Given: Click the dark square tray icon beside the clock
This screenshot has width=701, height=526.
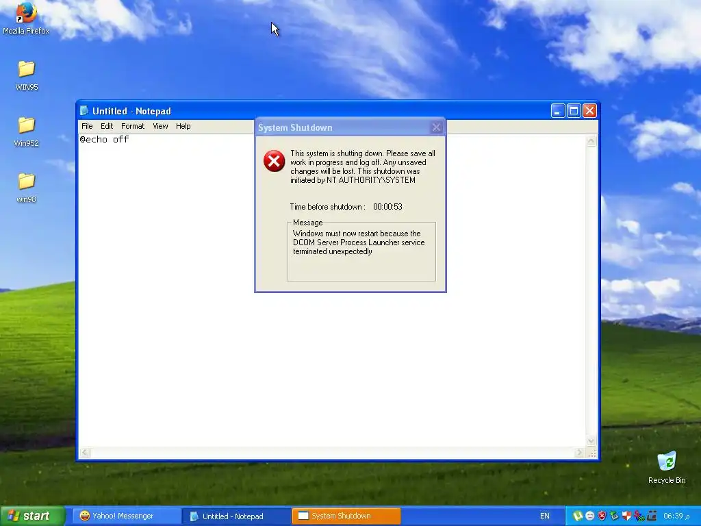Looking at the screenshot, I should [652, 516].
